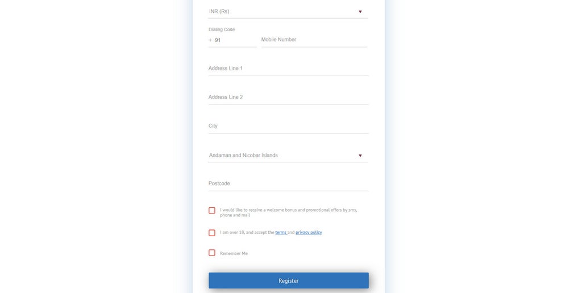582x293 pixels.
Task: Focus the Mobile Number field
Action: [314, 40]
